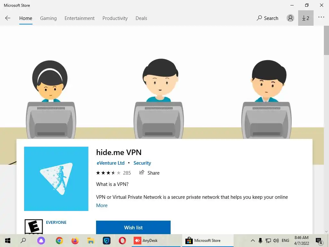Screen dimensions: 329x247
Task: Open the network tray icon
Action: point(268,241)
